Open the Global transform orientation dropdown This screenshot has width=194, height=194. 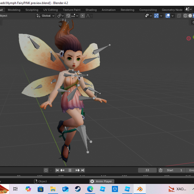click(x=48, y=16)
